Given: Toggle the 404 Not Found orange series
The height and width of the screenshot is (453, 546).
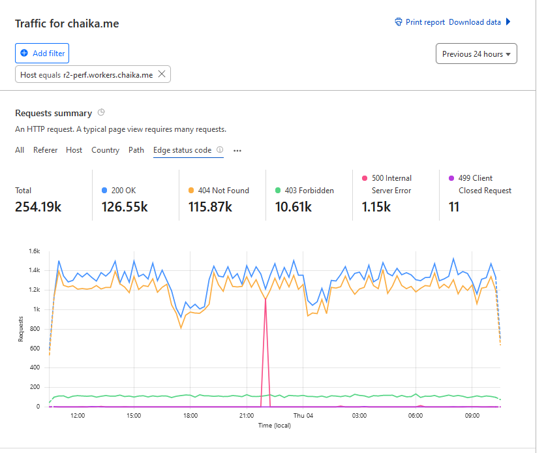Looking at the screenshot, I should [191, 191].
